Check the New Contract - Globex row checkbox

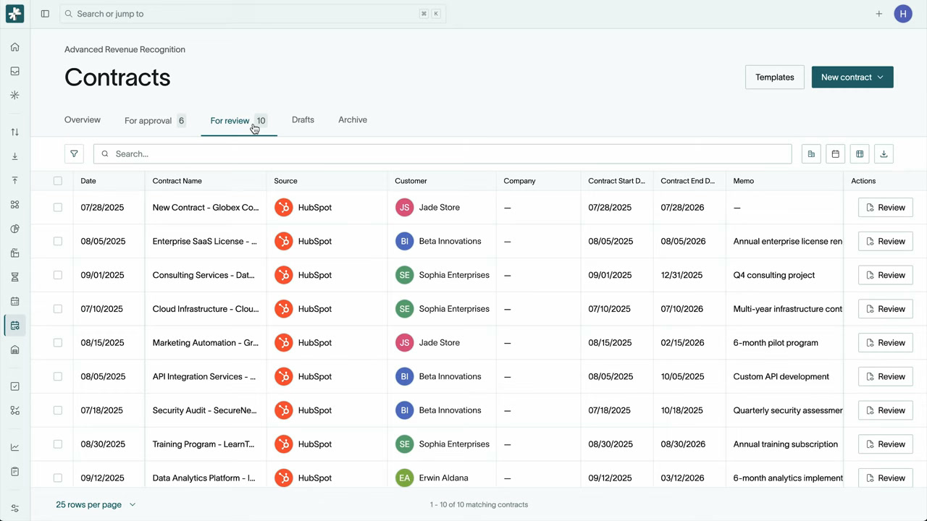(58, 208)
